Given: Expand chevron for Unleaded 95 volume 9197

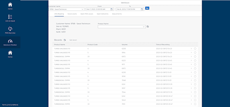Looking at the screenshot, I should [x=191, y=88].
